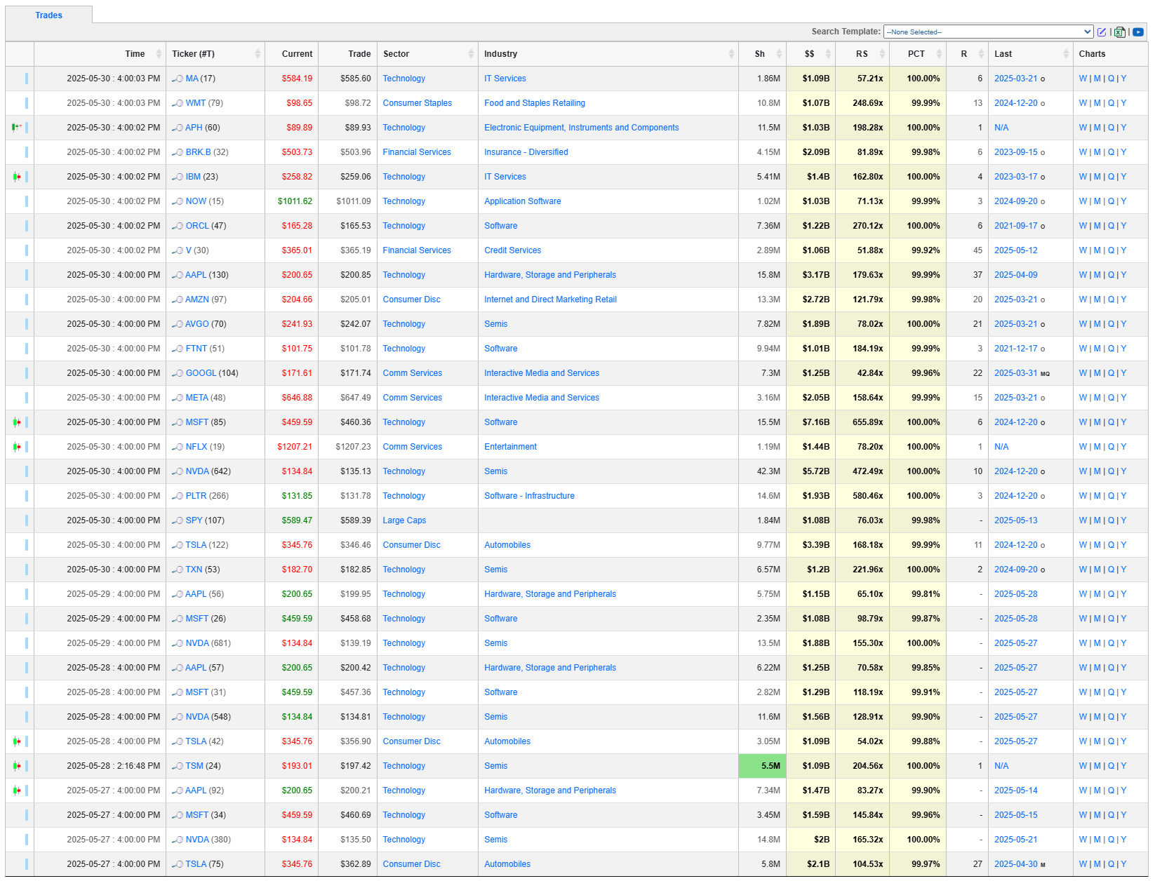
Task: Select the Trades tab
Action: click(49, 15)
